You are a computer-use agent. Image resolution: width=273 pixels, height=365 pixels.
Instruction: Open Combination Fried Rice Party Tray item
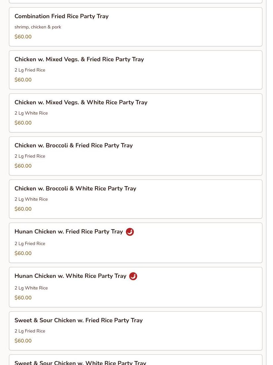[x=136, y=27]
